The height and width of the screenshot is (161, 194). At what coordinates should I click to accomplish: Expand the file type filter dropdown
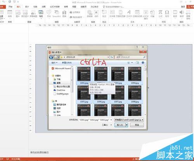pyautogui.click(x=142, y=120)
